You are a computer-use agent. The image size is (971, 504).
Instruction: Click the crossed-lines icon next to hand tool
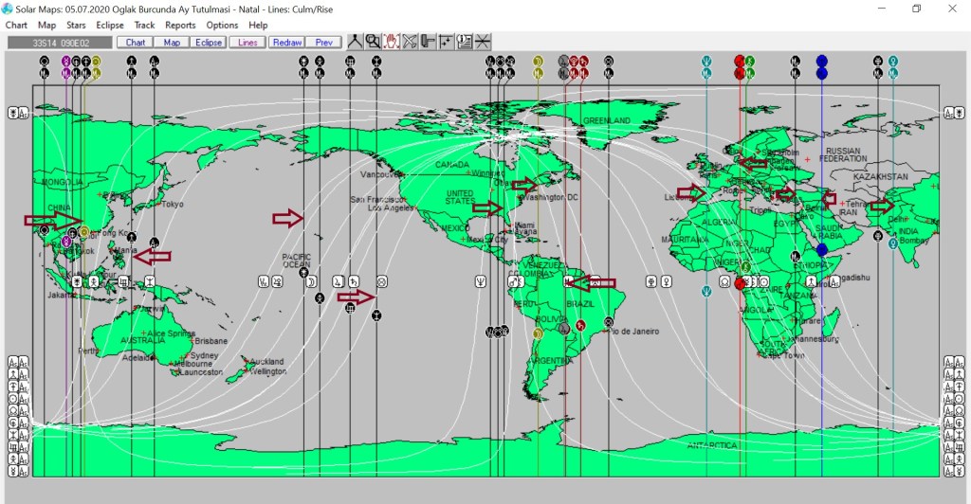click(410, 42)
